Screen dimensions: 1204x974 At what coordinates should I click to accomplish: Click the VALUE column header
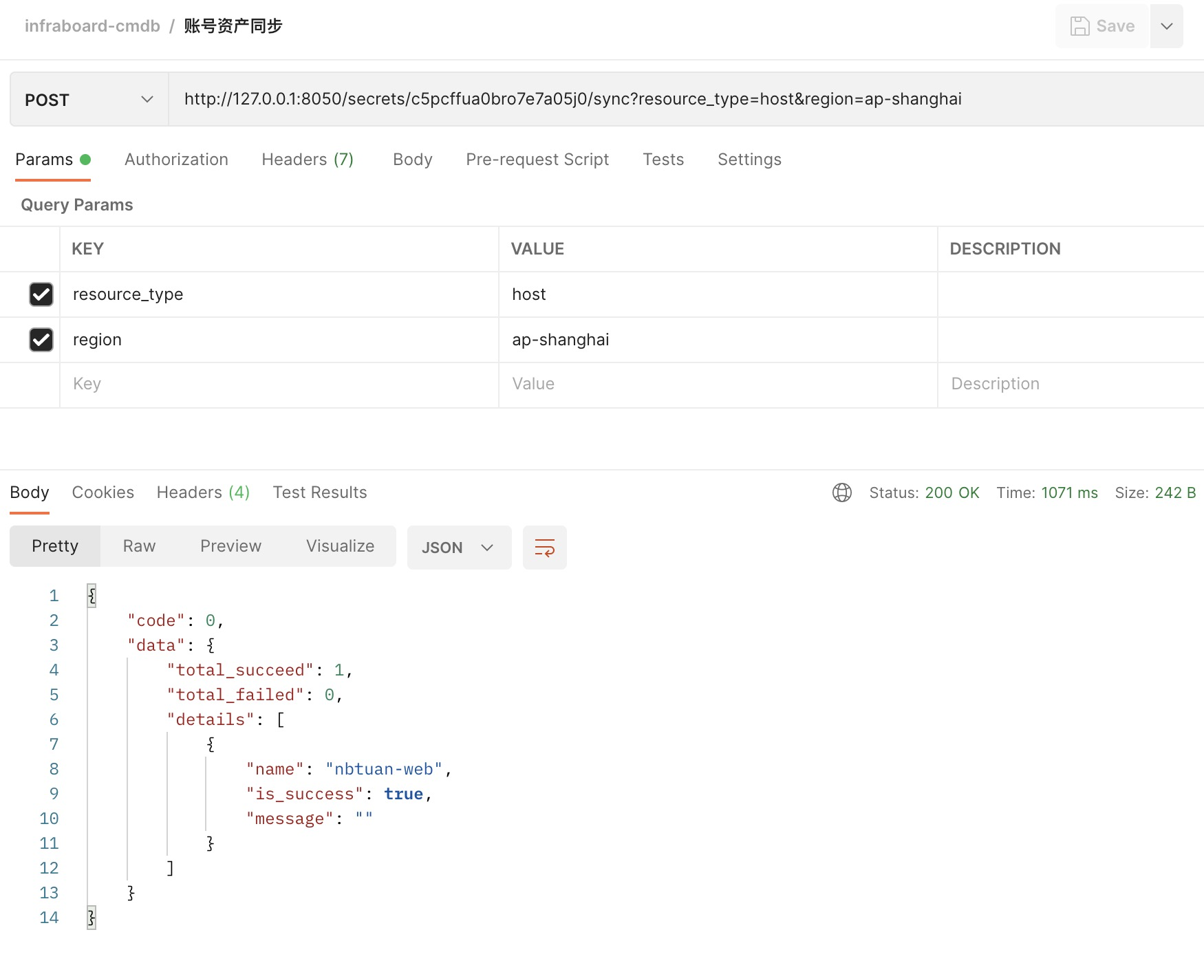point(537,249)
